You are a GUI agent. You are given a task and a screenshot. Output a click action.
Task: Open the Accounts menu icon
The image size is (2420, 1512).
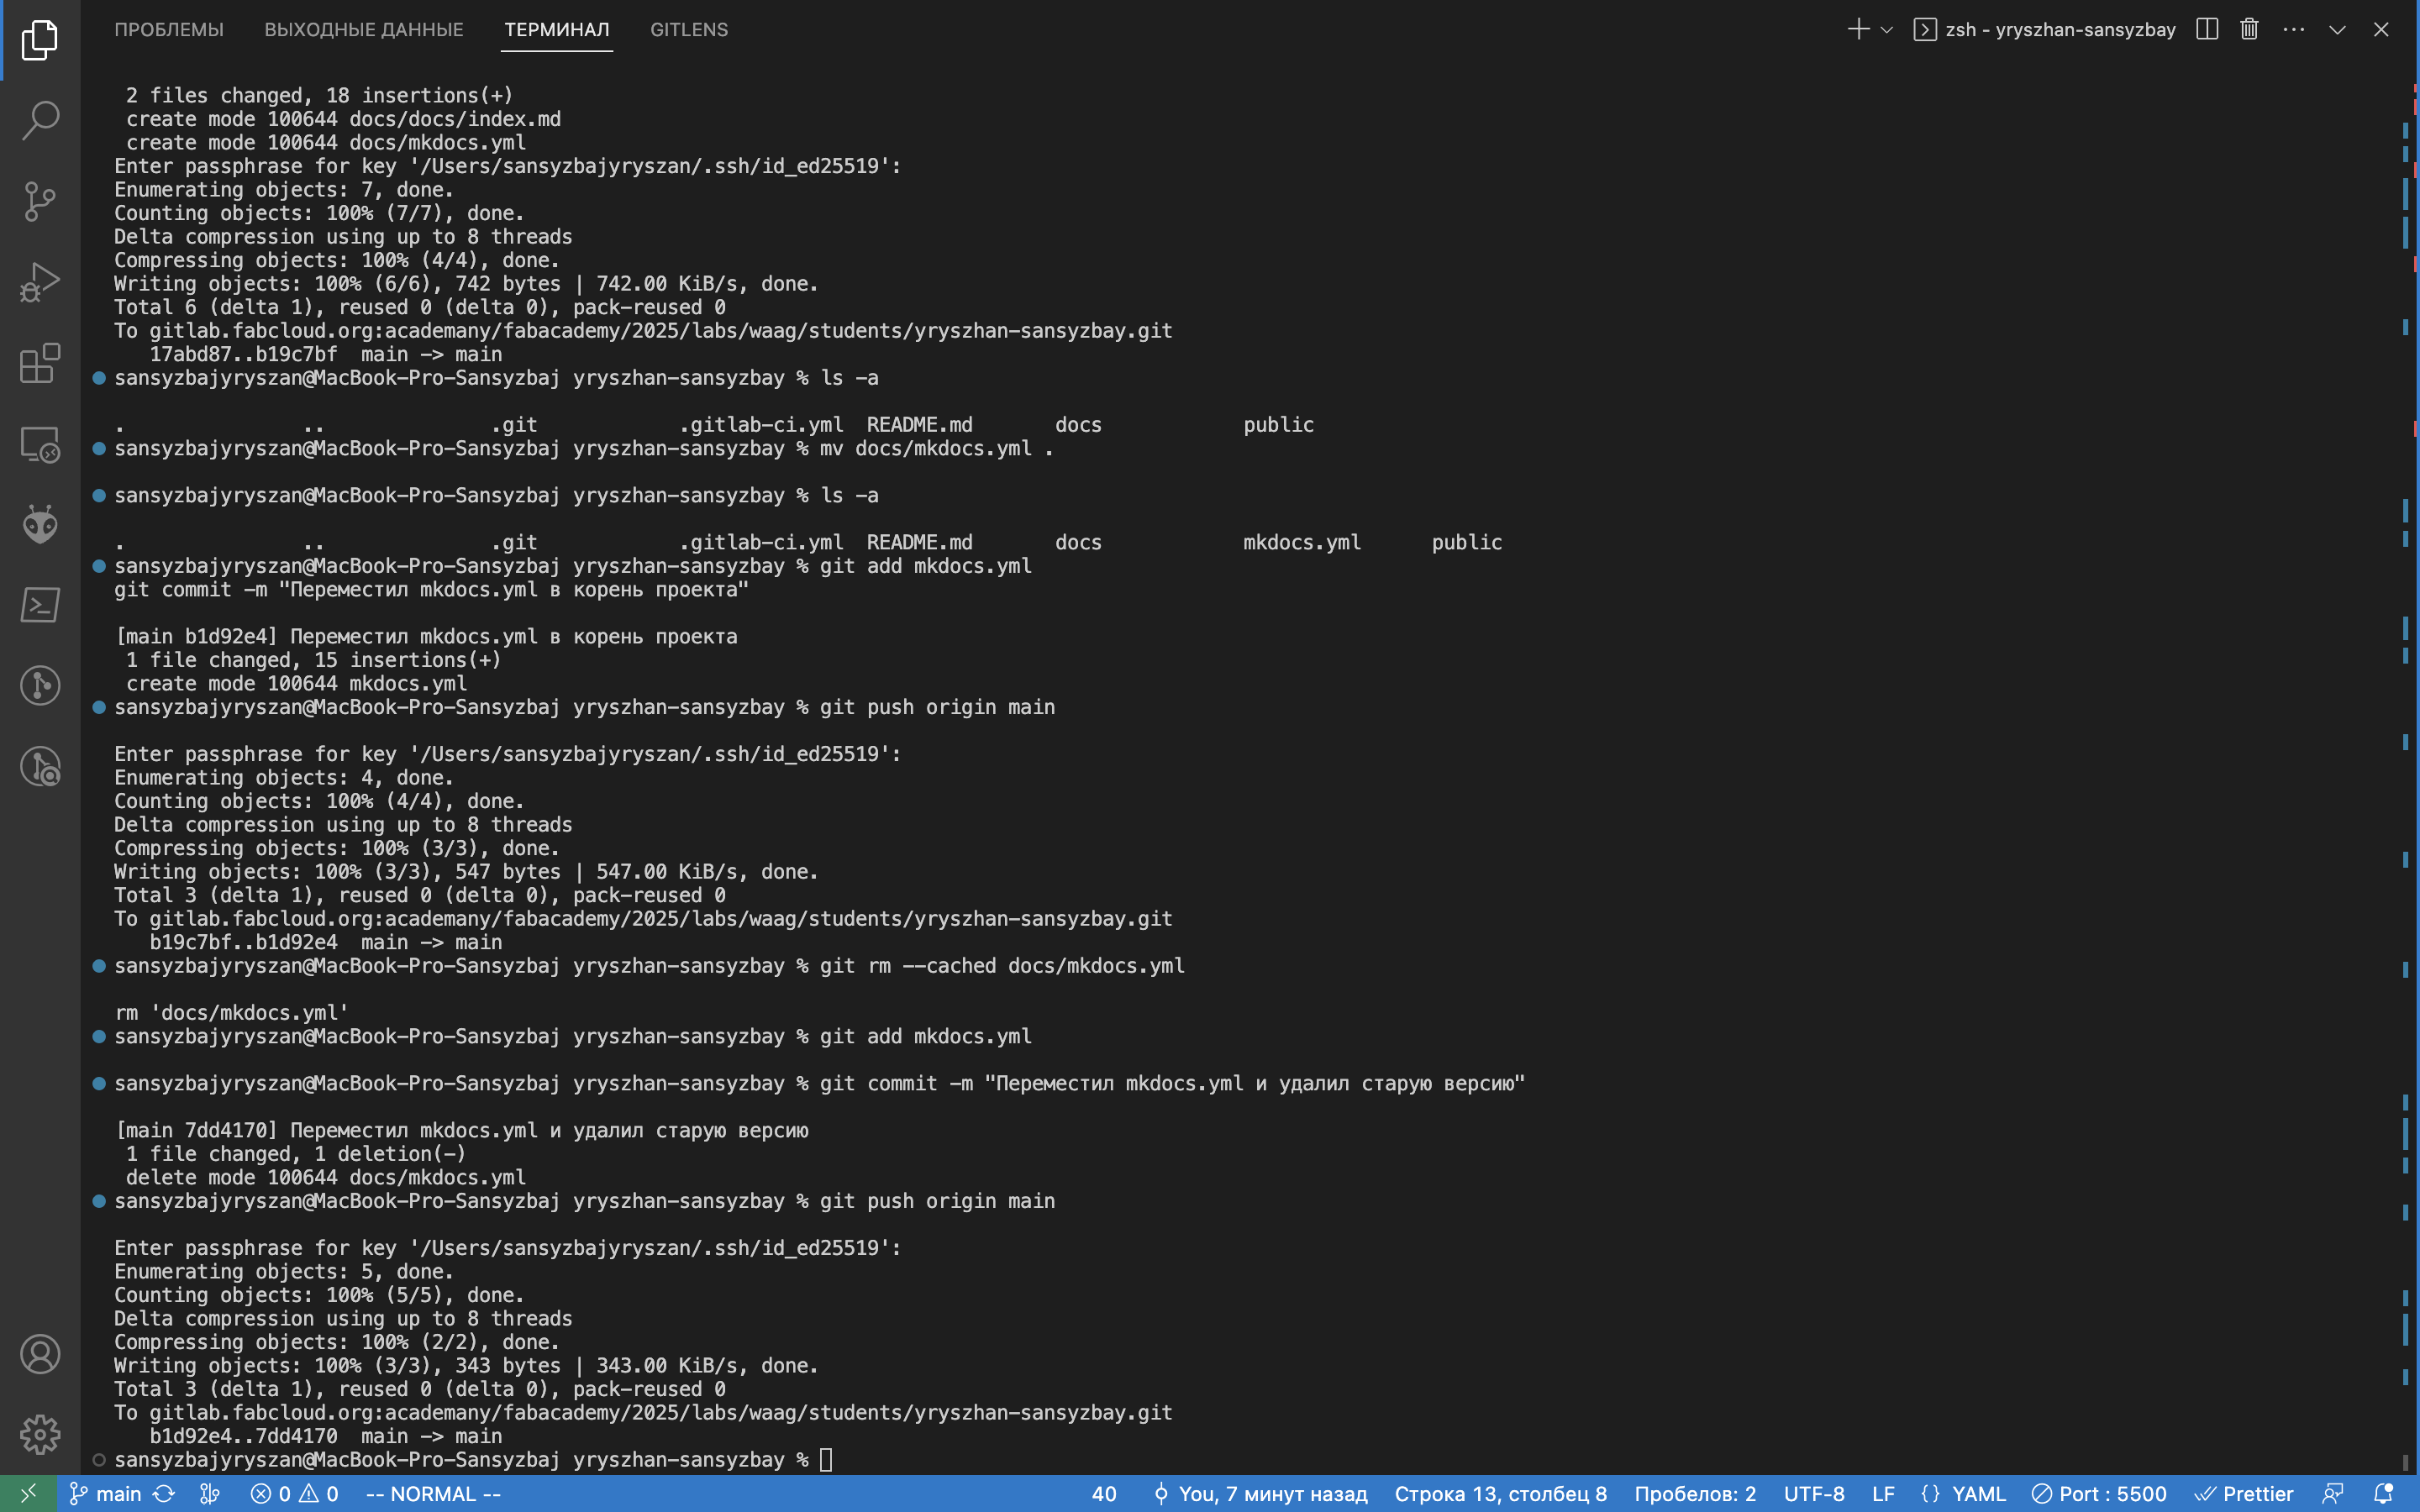pos(40,1354)
